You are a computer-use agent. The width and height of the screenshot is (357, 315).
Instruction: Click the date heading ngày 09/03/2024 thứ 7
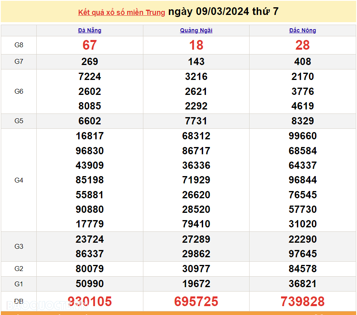coord(223,12)
